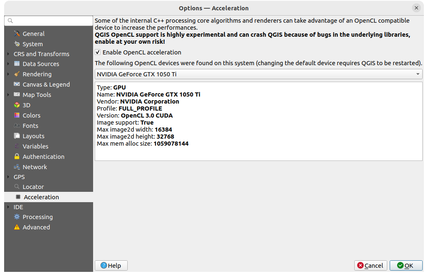Image resolution: width=428 pixels, height=276 pixels.
Task: Collapse the GPS section
Action: [x=8, y=177]
